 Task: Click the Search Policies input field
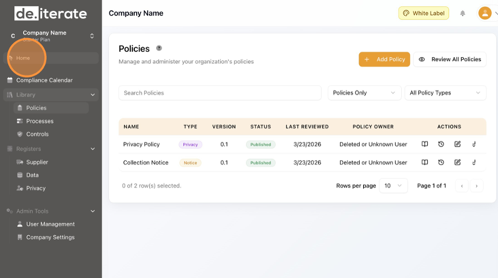(x=220, y=93)
